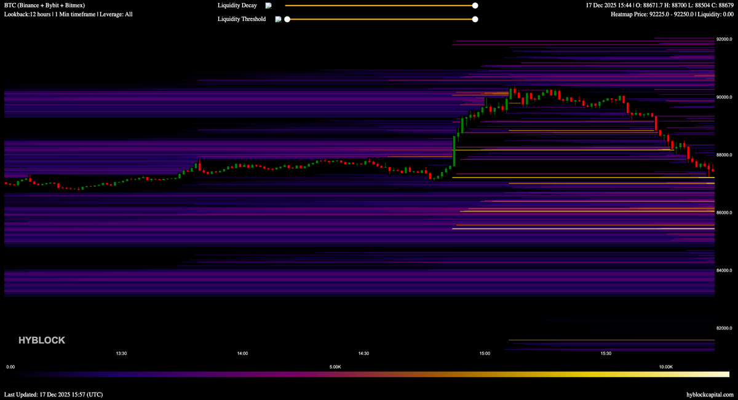Click the 14:00 time axis label

point(242,353)
